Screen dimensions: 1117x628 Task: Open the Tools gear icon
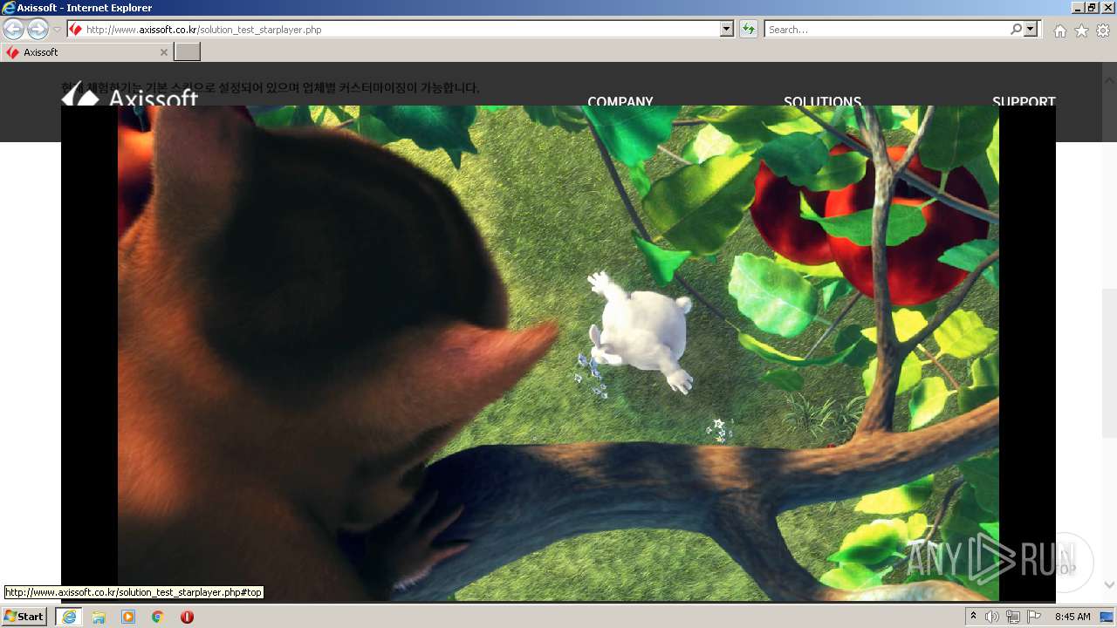coord(1103,31)
